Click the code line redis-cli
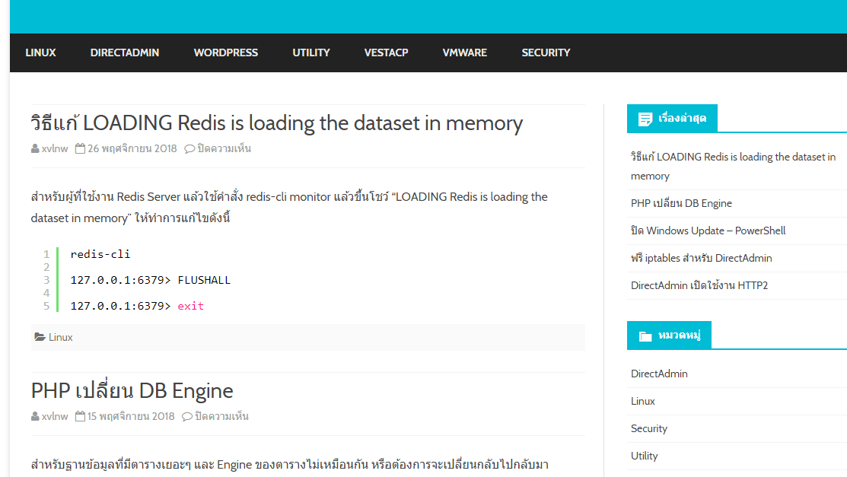 (x=100, y=254)
